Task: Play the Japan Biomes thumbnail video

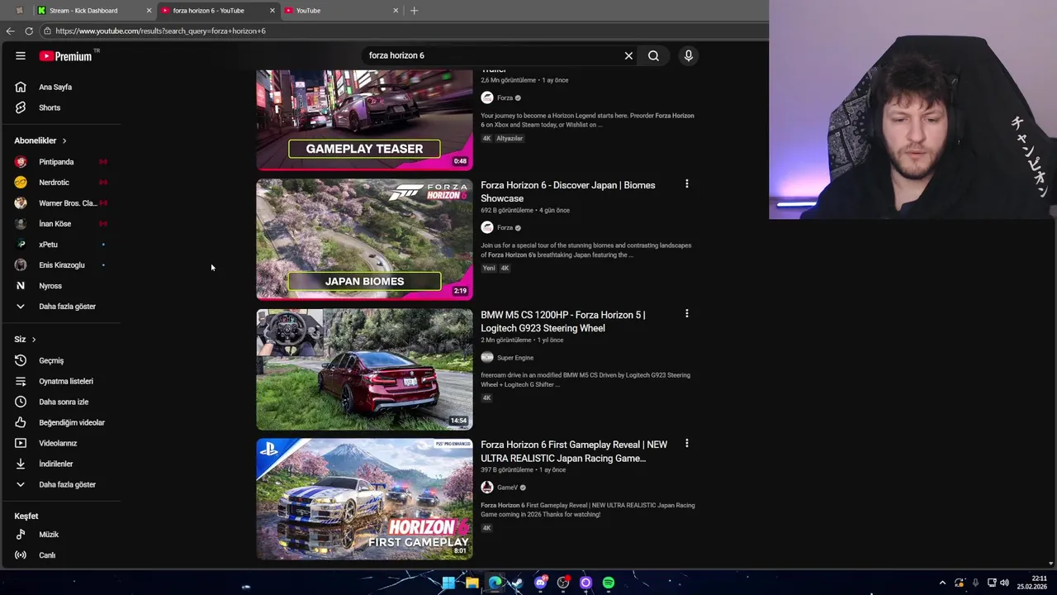Action: [x=364, y=240]
